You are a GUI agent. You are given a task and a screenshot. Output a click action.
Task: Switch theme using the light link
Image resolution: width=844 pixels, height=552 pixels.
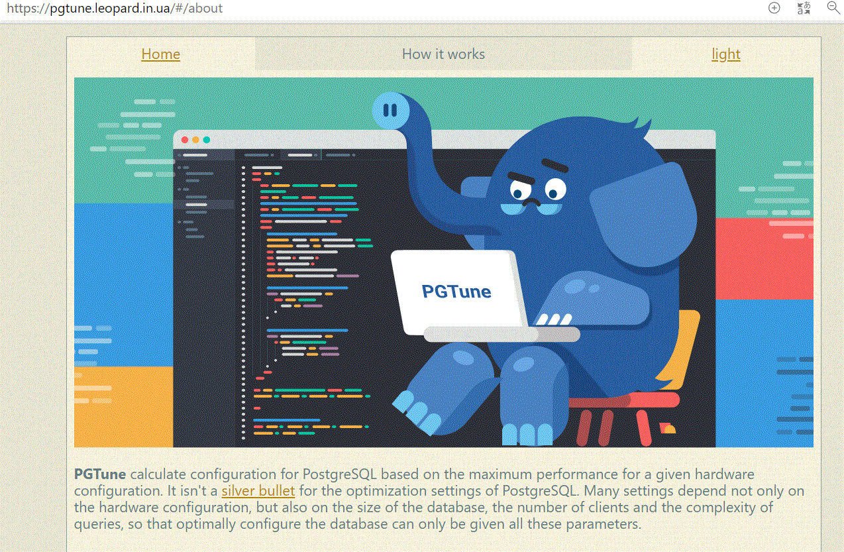coord(725,54)
